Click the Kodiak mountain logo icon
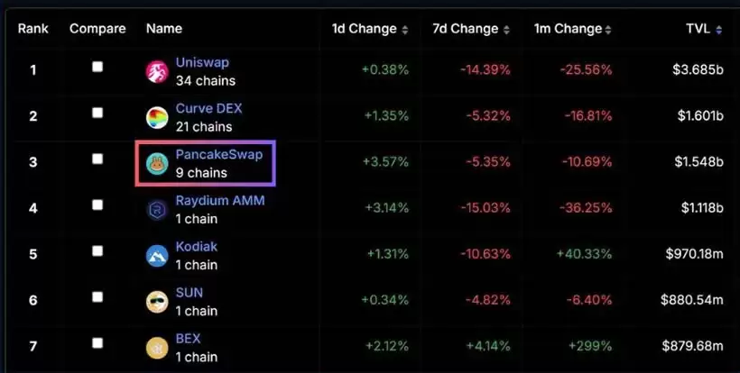Image resolution: width=740 pixels, height=373 pixels. pyautogui.click(x=158, y=255)
